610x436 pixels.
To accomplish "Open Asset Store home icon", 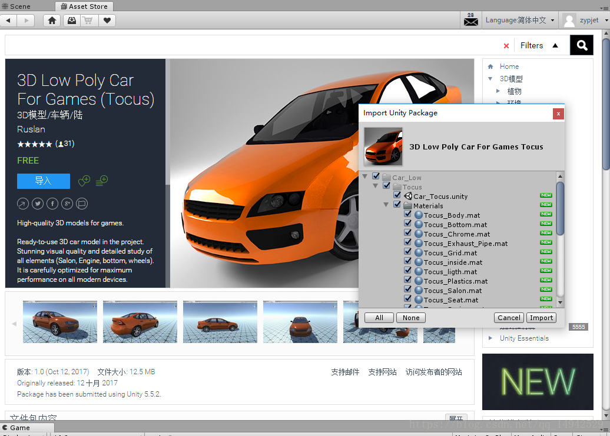I will coord(52,20).
